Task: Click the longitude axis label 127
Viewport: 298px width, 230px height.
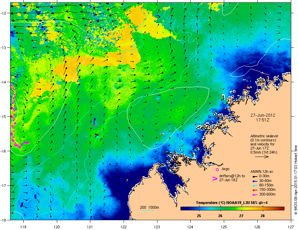Action: pyautogui.click(x=291, y=227)
